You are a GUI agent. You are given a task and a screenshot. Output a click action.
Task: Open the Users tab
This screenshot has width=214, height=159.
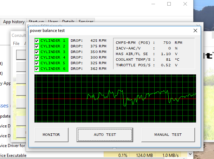tap(53, 22)
